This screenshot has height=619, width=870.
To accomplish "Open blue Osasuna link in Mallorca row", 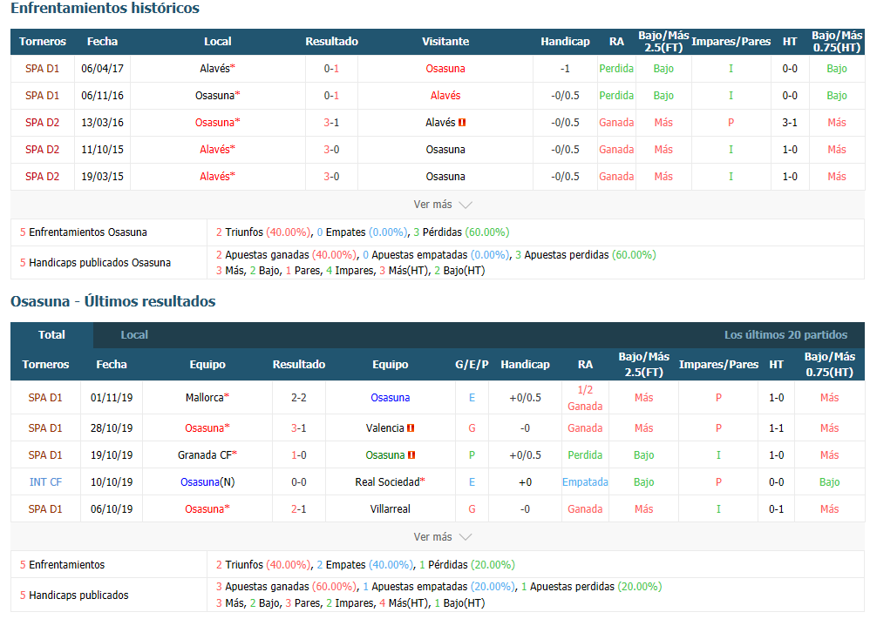I will 390,397.
